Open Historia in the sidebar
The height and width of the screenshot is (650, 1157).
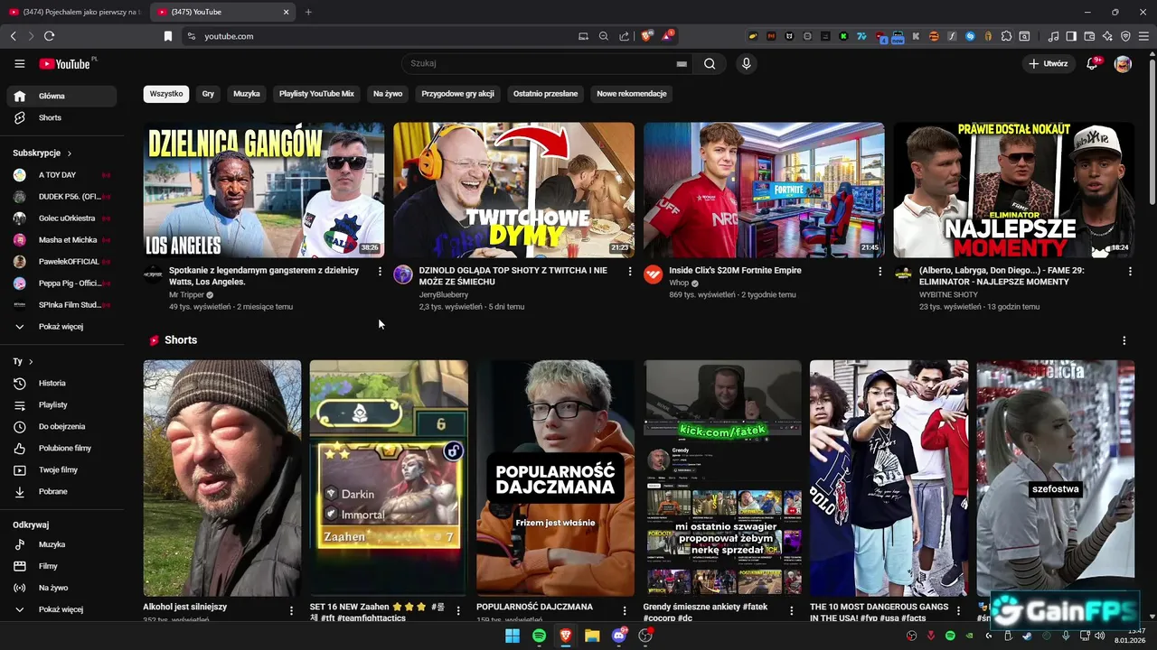coord(61,383)
